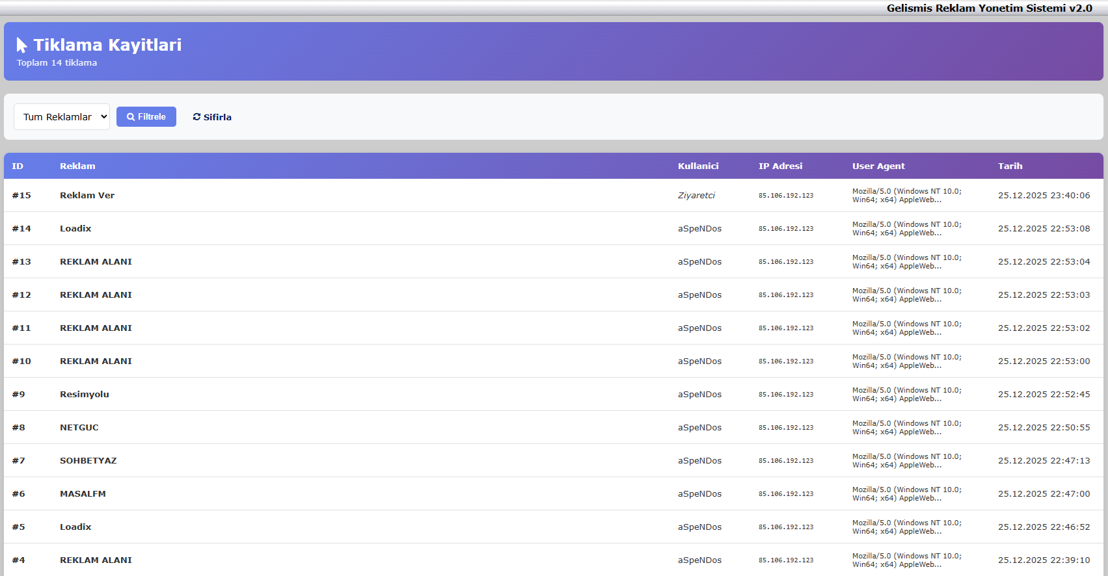Click the Tarih column header

click(1010, 166)
